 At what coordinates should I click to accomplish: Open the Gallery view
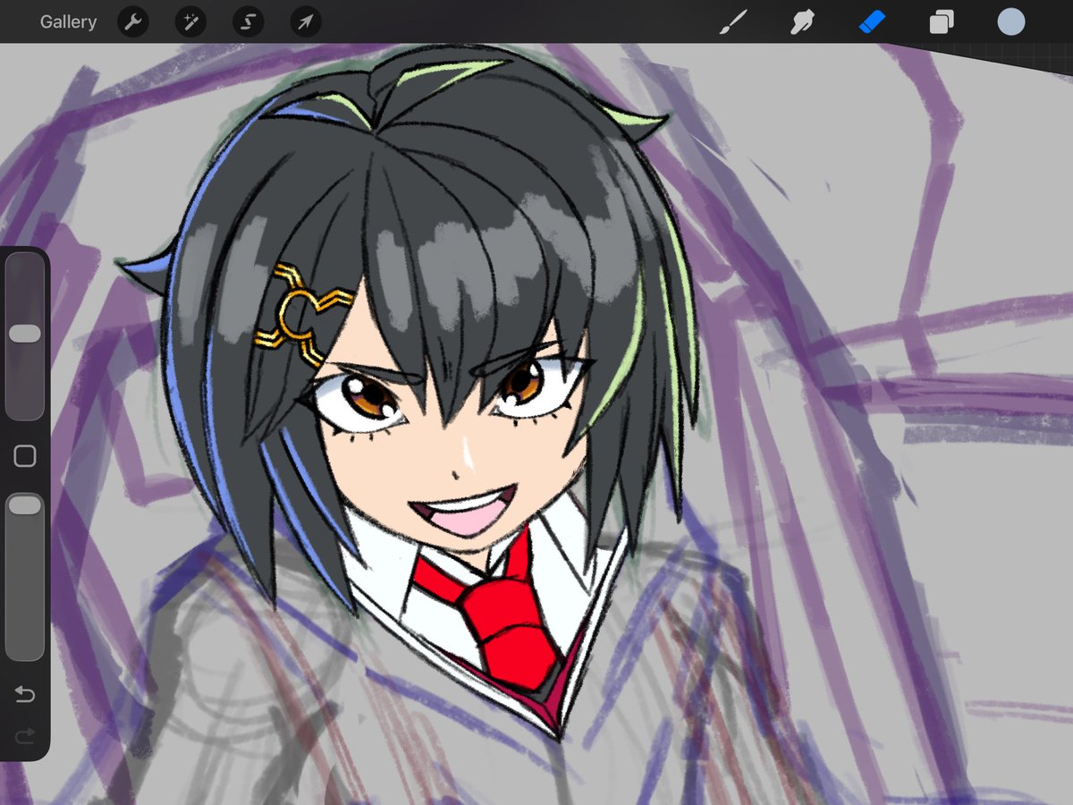(68, 22)
